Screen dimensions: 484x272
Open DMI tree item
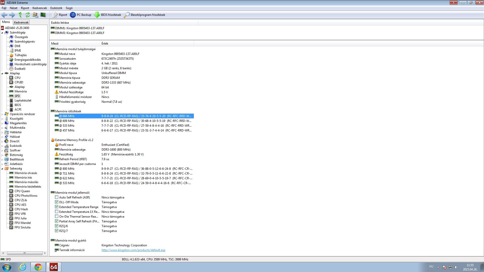click(x=17, y=46)
